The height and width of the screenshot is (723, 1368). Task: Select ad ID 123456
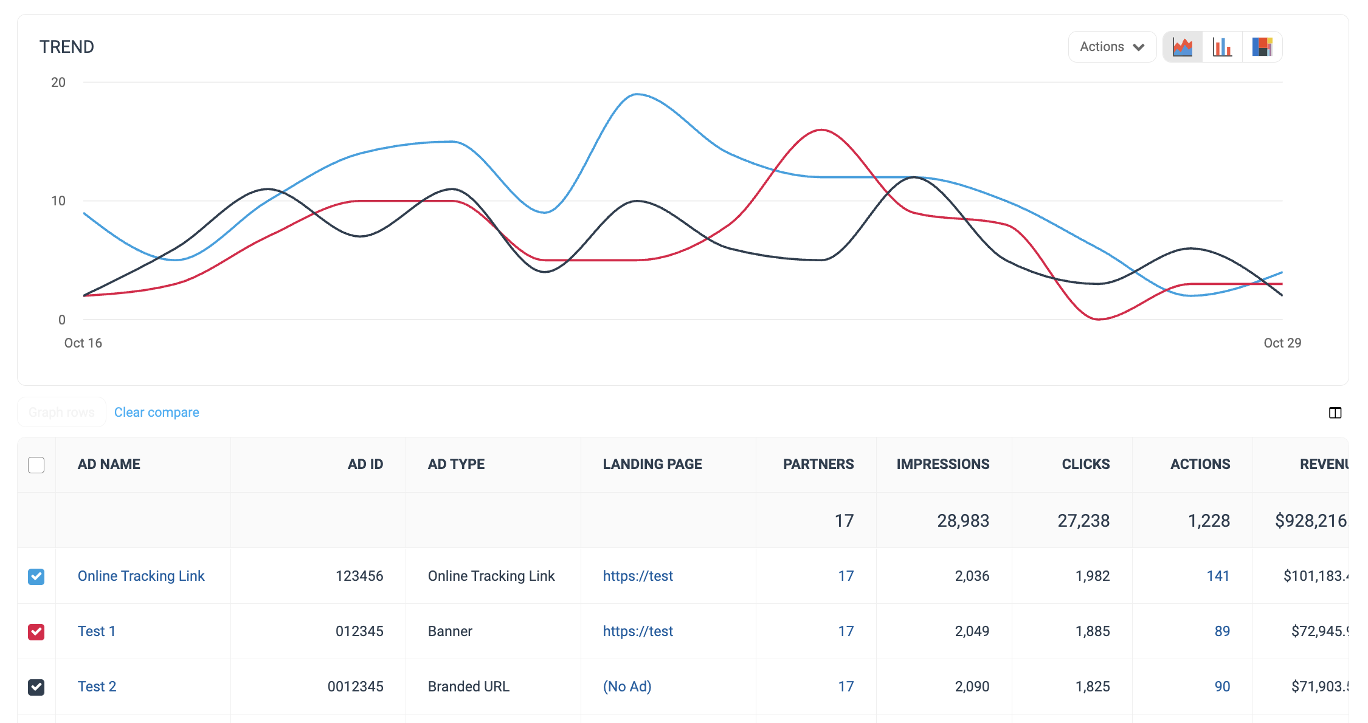[359, 576]
